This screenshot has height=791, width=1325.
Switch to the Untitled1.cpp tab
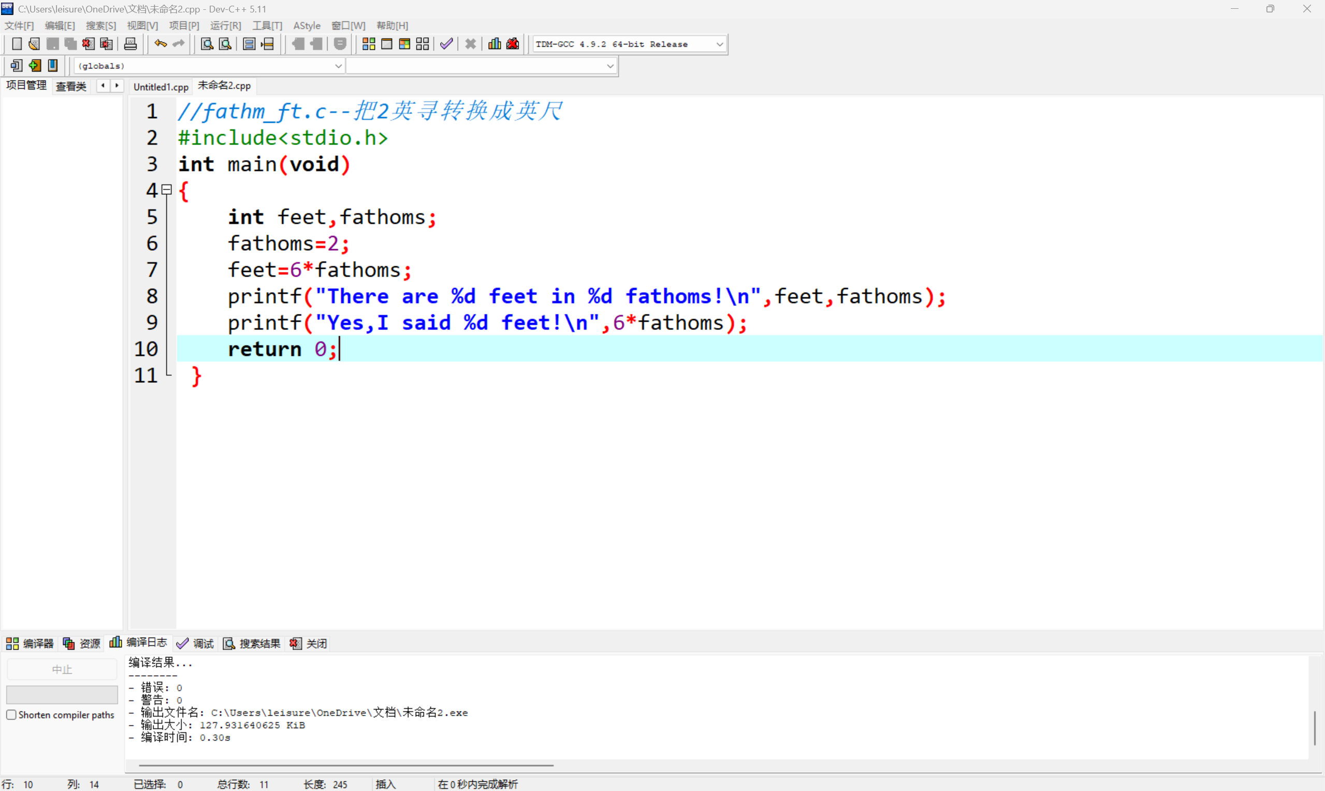click(x=161, y=87)
